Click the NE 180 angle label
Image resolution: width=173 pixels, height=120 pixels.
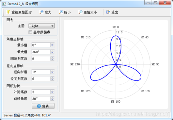[116, 102]
